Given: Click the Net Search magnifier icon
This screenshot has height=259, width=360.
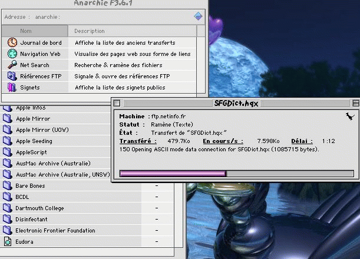Looking at the screenshot, I should (12, 65).
